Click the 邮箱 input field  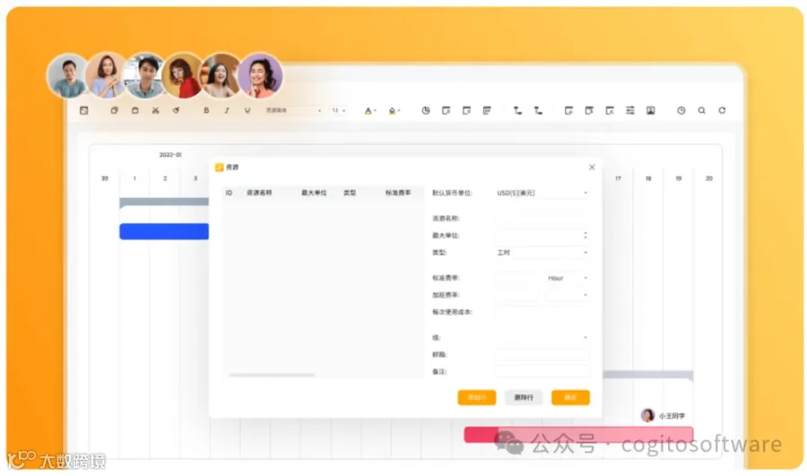[x=542, y=355]
